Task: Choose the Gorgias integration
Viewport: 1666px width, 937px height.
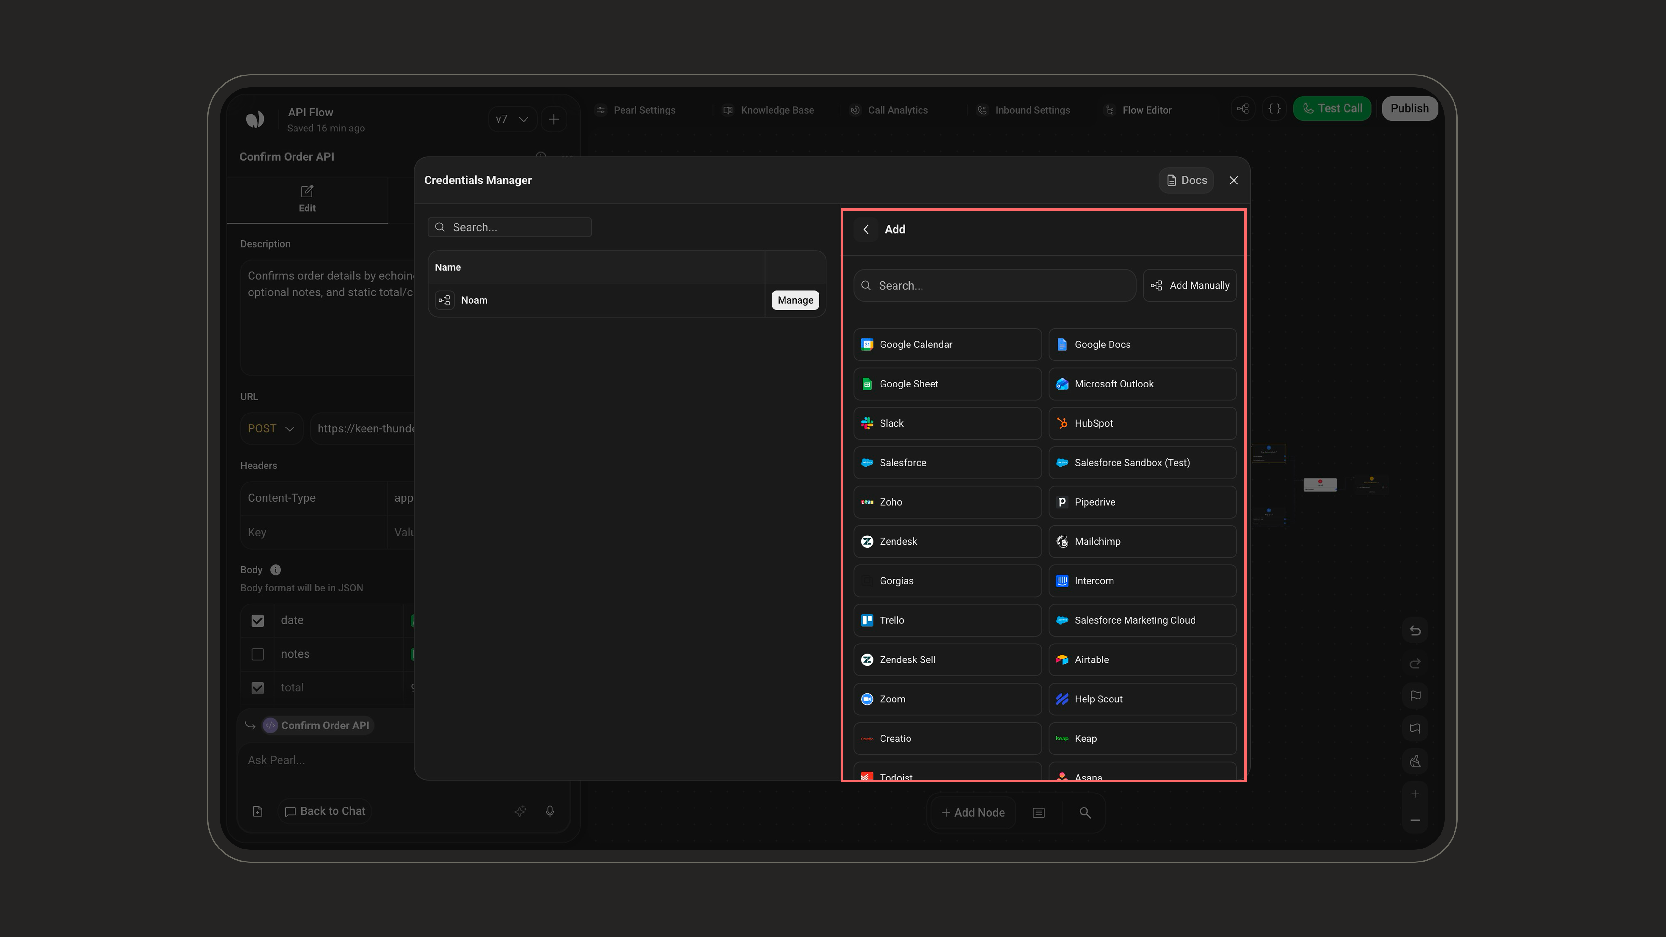Action: point(948,581)
